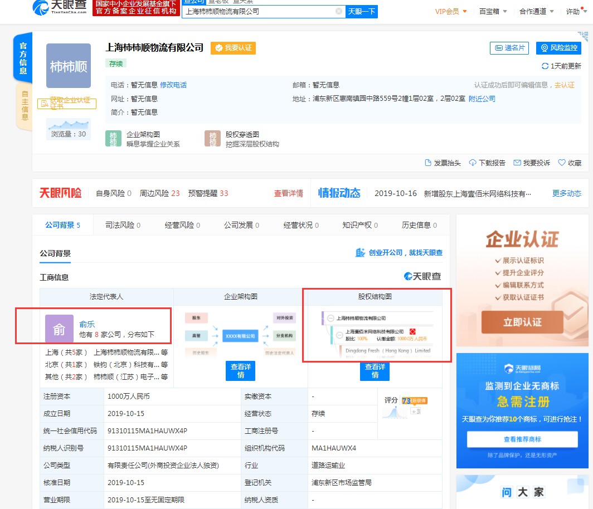Click 周边风险 23 entry
Screen dimensions: 593x509
tap(159, 193)
